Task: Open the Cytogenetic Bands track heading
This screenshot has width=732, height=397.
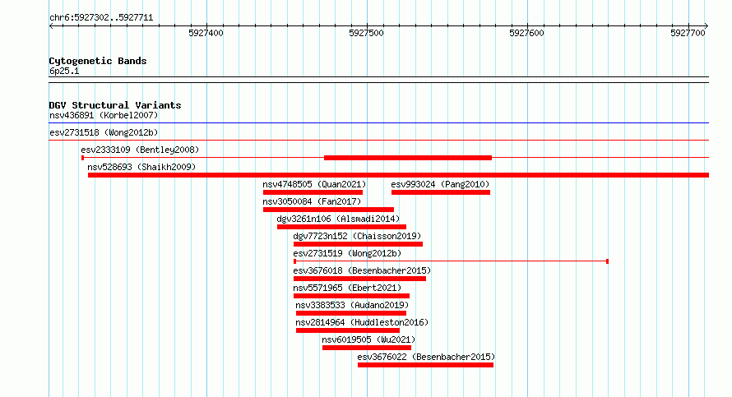Action: [98, 61]
